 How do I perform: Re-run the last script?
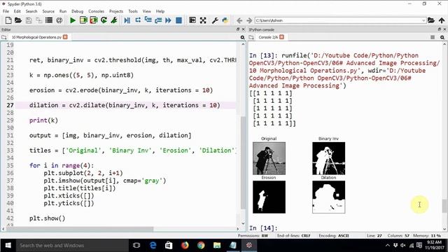click(x=104, y=20)
